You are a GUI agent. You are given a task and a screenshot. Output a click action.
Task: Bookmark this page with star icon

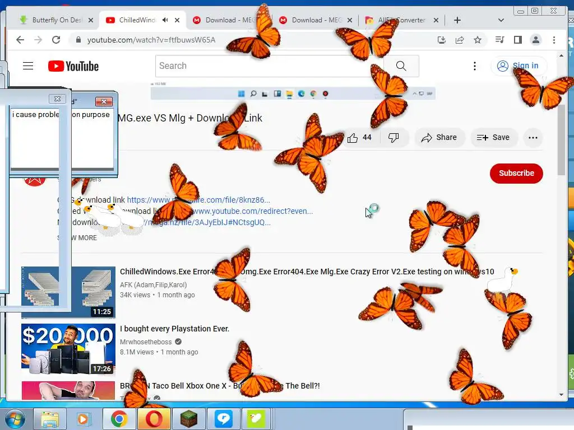(478, 40)
